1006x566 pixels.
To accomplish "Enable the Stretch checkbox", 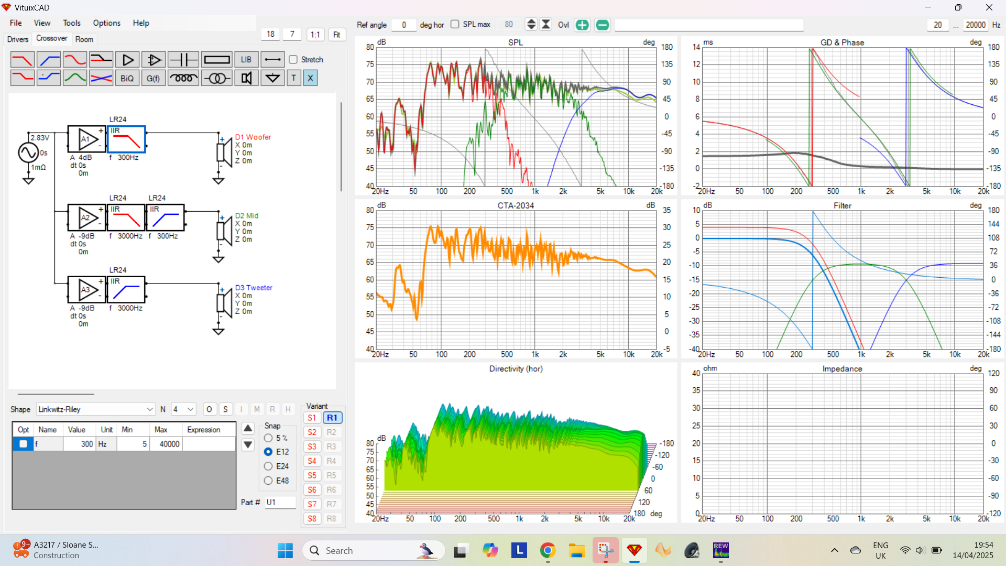I will 293,60.
